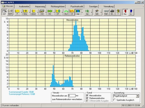Open the Pegelhäufigkeit Auswertung dropdown
The height and width of the screenshot is (108, 145).
tap(137, 96)
